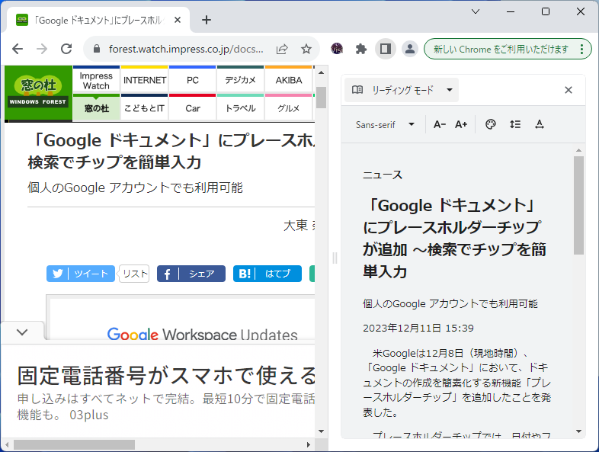This screenshot has height=452, width=599.
Task: Click the date 2023年12月11日 15:39
Action: point(418,329)
